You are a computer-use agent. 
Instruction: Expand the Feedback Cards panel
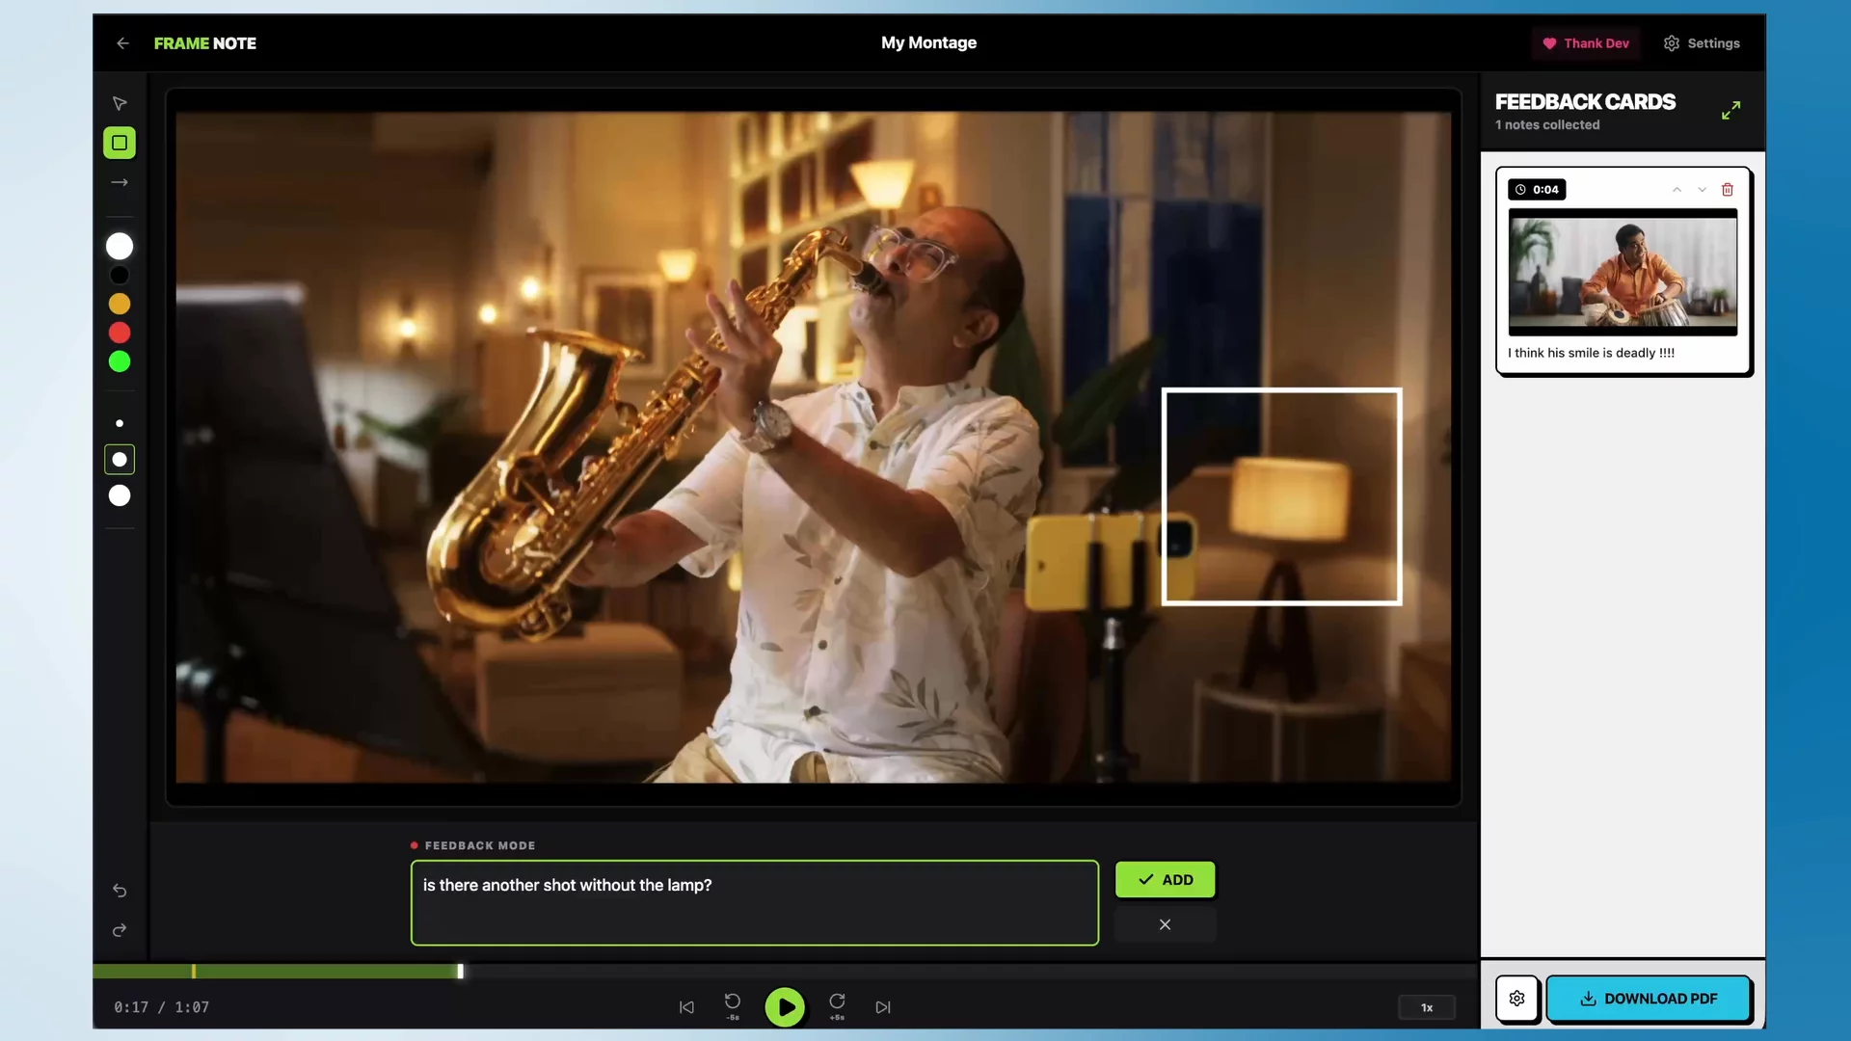[x=1731, y=111]
